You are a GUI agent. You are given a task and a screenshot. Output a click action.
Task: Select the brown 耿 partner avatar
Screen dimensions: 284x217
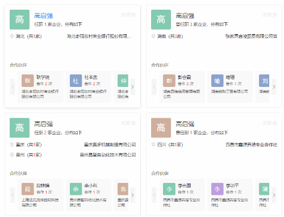28,81
